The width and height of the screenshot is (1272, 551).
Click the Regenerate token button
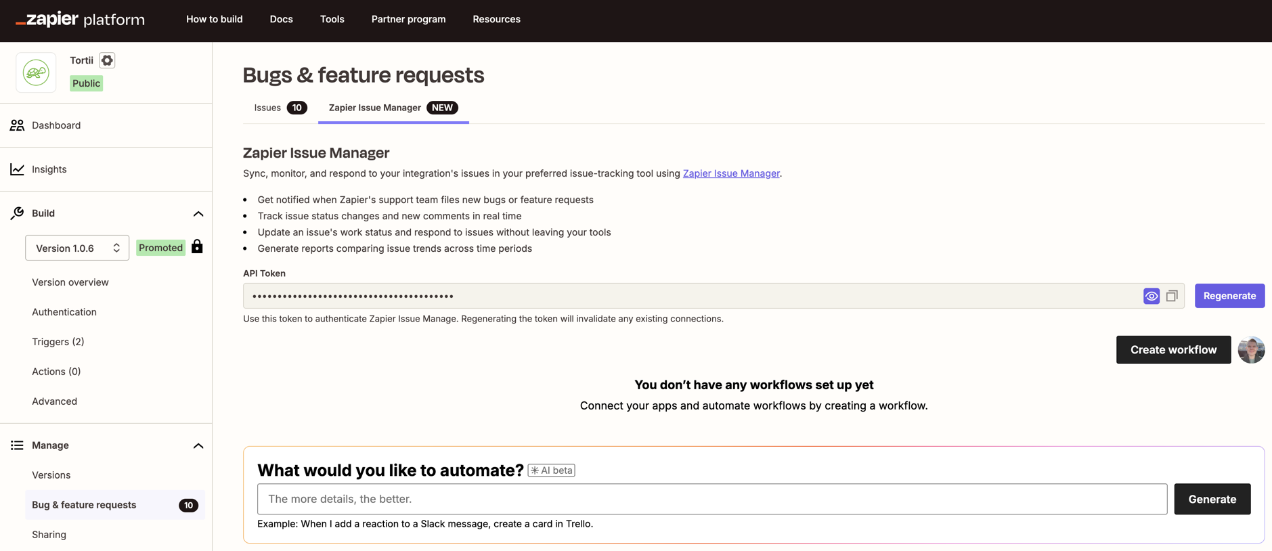tap(1229, 296)
